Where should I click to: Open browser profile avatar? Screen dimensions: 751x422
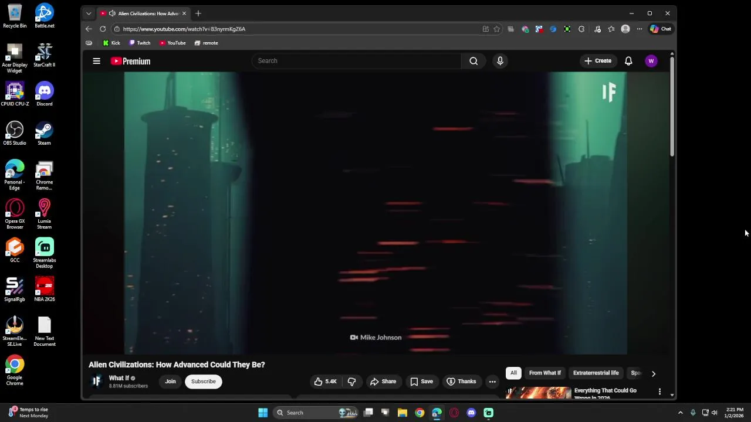(x=625, y=29)
